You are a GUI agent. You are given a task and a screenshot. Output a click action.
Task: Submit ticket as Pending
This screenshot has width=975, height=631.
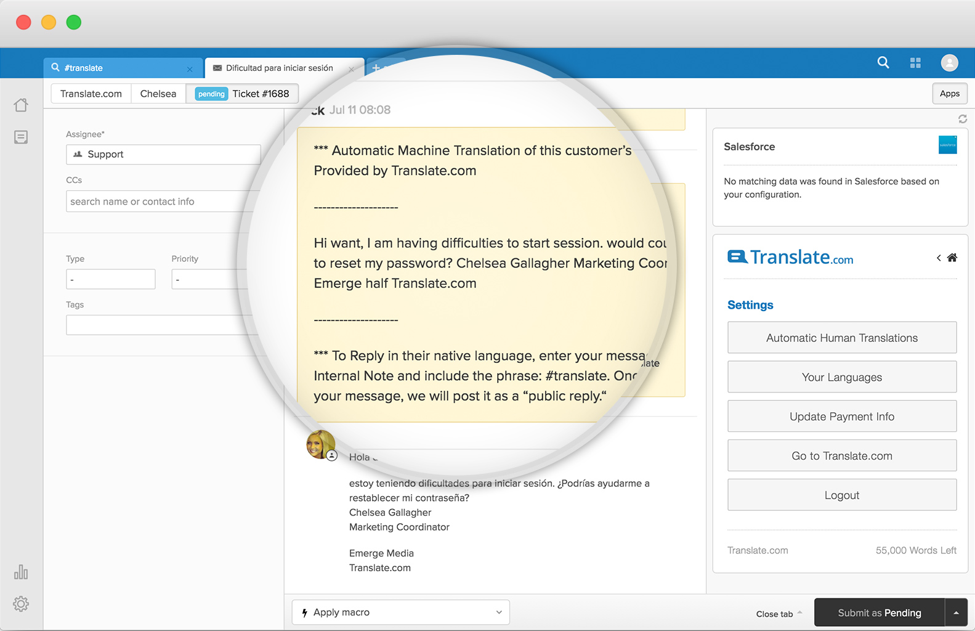pyautogui.click(x=880, y=613)
